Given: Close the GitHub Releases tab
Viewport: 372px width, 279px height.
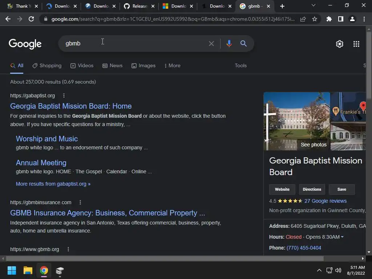Looking at the screenshot, I should point(153,7).
